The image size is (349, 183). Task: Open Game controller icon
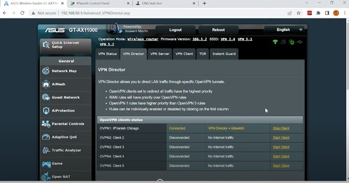pos(46,164)
